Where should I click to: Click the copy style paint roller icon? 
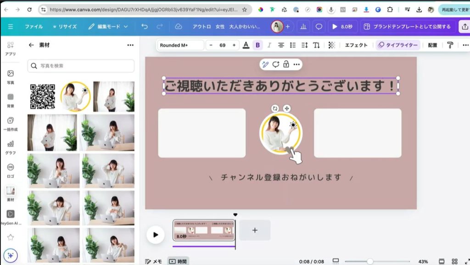[450, 45]
